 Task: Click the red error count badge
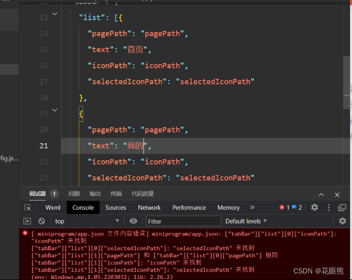(284, 207)
